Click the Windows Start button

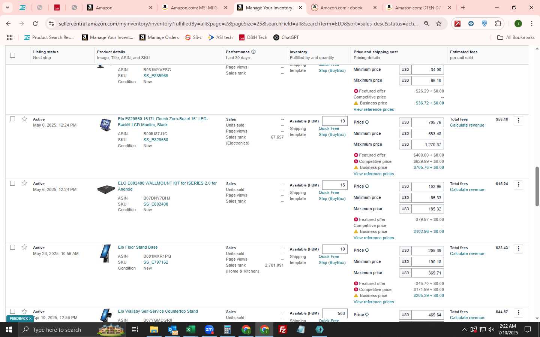click(9, 330)
